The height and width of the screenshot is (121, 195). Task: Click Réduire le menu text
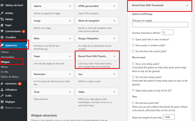pos(13,108)
